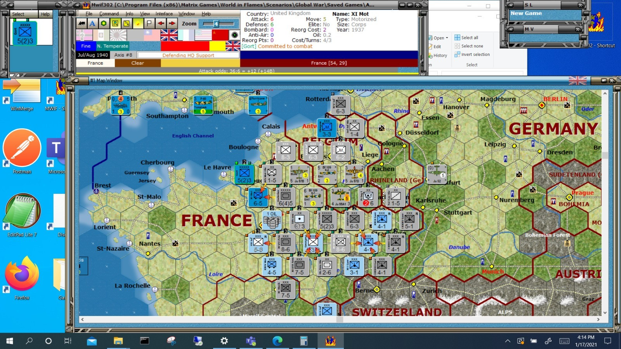This screenshot has width=621, height=349.
Task: Click the Zoom slider handle
Action: pyautogui.click(x=216, y=24)
